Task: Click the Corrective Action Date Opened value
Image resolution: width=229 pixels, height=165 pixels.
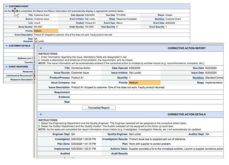Action: 135,68
